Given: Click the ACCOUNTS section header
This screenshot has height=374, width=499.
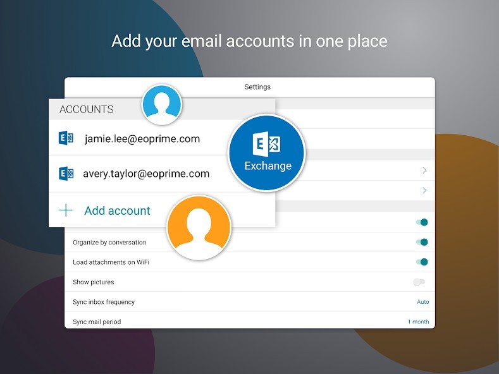Looking at the screenshot, I should tap(86, 109).
